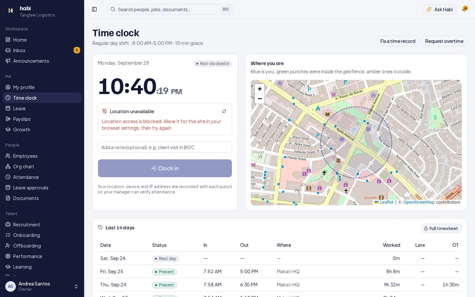Click the Home grid icon in sidebar
The image size is (475, 297).
point(8,40)
